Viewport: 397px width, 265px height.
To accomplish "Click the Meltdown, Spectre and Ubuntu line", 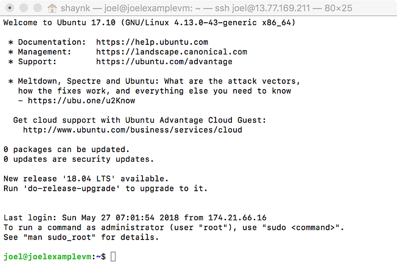I will (x=154, y=81).
